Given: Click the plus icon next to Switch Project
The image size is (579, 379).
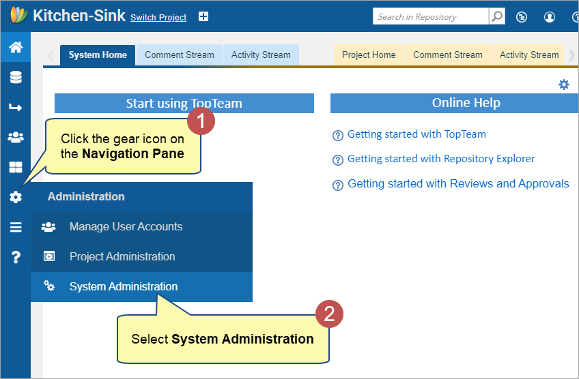Looking at the screenshot, I should pyautogui.click(x=203, y=16).
